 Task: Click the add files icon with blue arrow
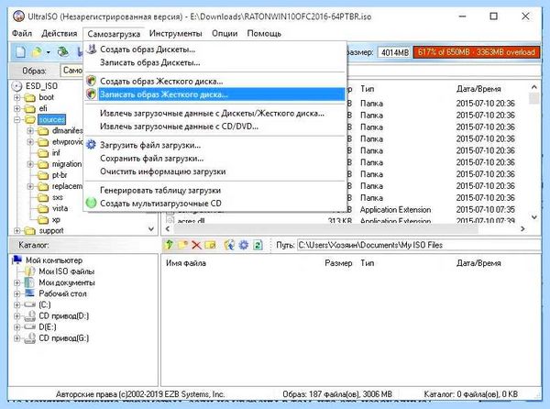229,245
